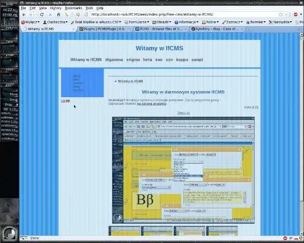Open the Edit menu
The image size is (304, 243).
pyautogui.click(x=32, y=8)
